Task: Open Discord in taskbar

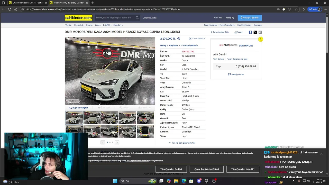Action: coord(199,181)
